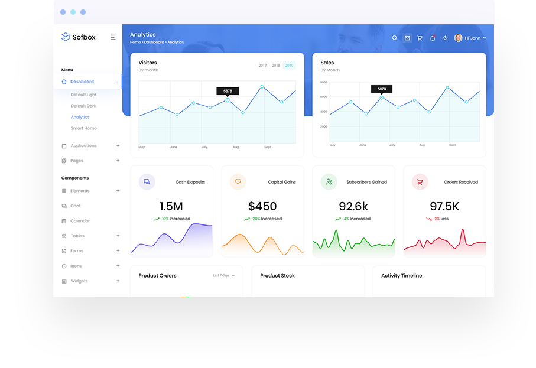Expand the Applications menu section
Viewport: 536px width, 368px height.
point(83,145)
